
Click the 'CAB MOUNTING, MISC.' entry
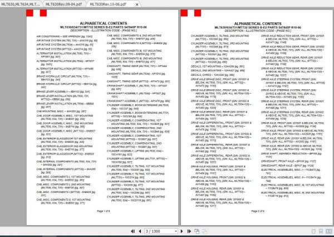point(61,112)
